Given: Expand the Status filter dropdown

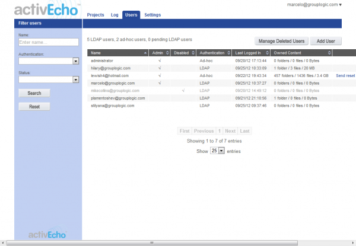Looking at the screenshot, I should tap(49, 79).
